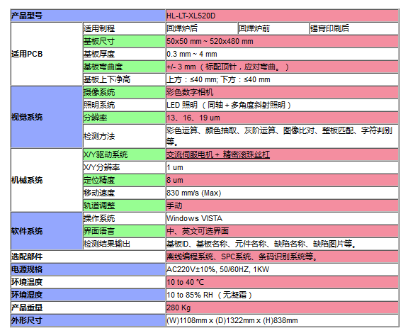Select the 8 um value
The width and height of the screenshot is (408, 333).
[x=282, y=180]
